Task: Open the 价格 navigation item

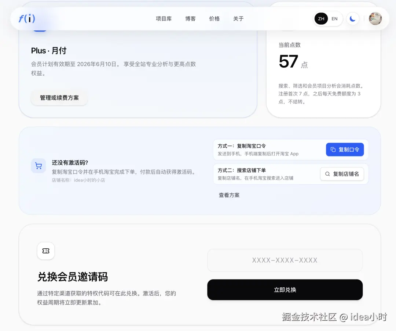Action: coord(214,18)
